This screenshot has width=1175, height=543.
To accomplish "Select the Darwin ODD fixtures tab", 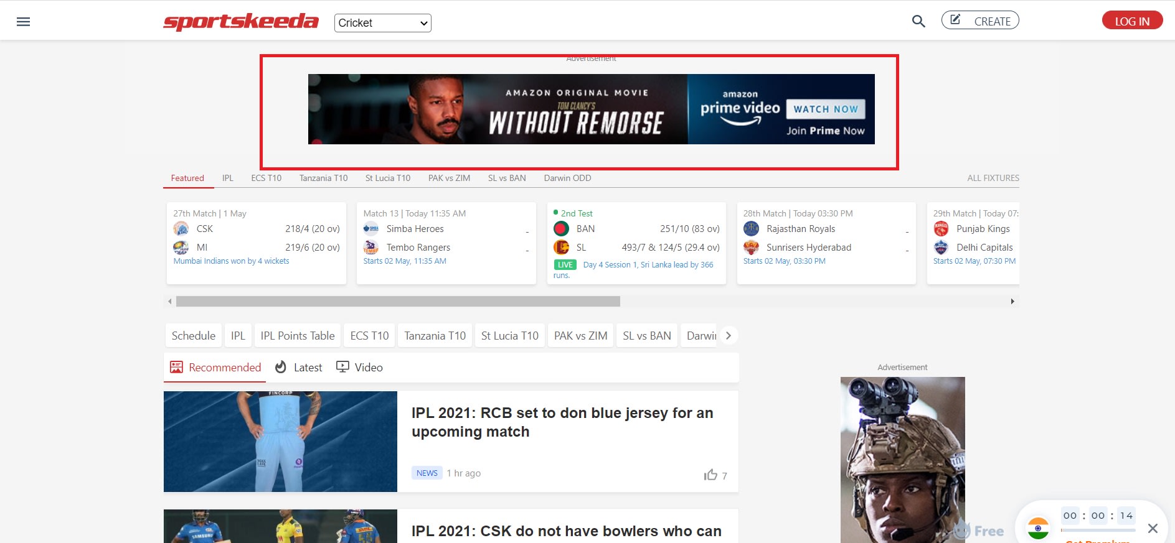I will 567,178.
